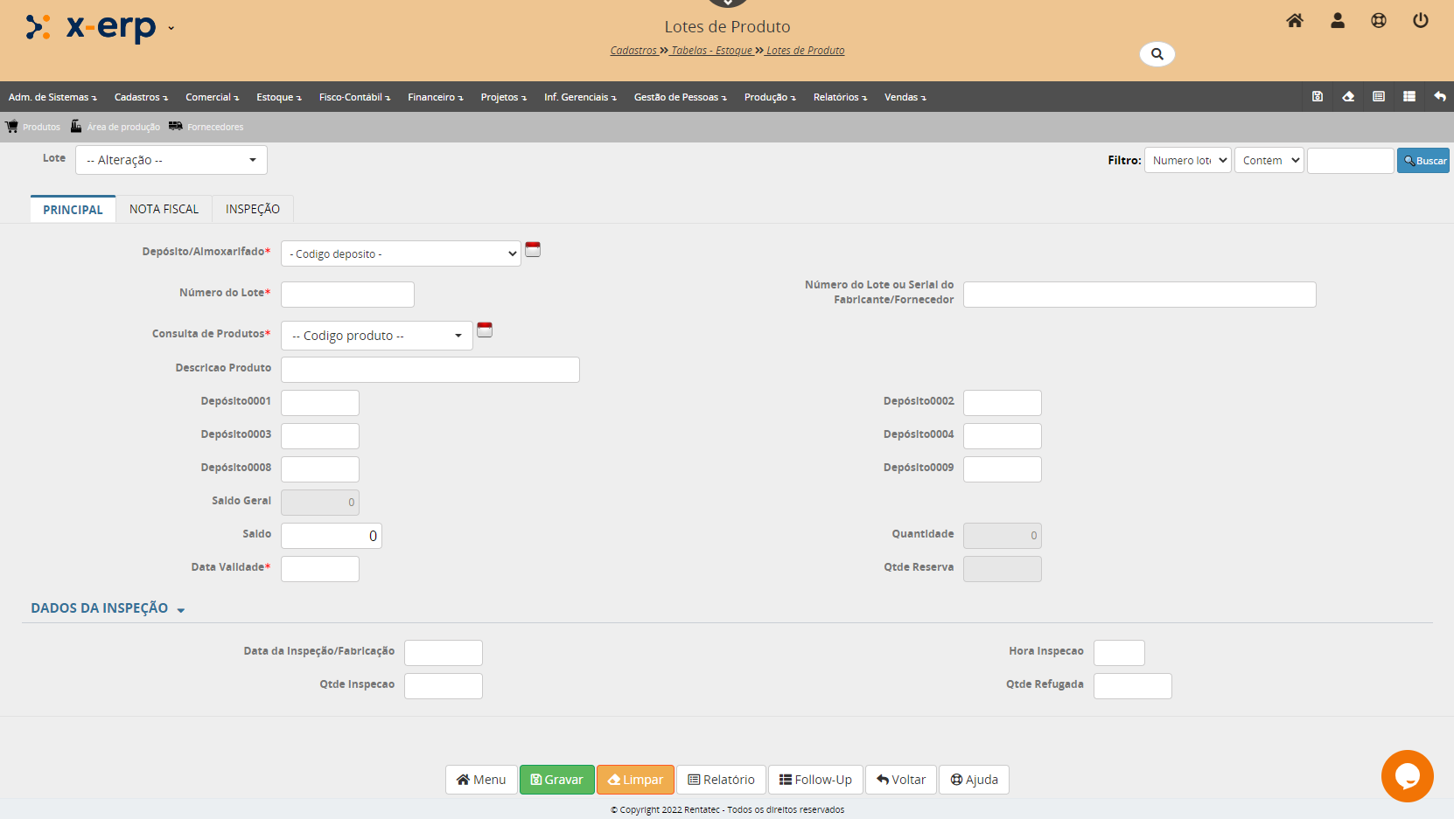Open the Numero lote filter dropdown
This screenshot has height=819, width=1454.
1187,161
